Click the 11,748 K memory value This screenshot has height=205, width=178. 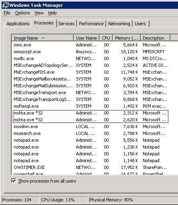pos(129,72)
